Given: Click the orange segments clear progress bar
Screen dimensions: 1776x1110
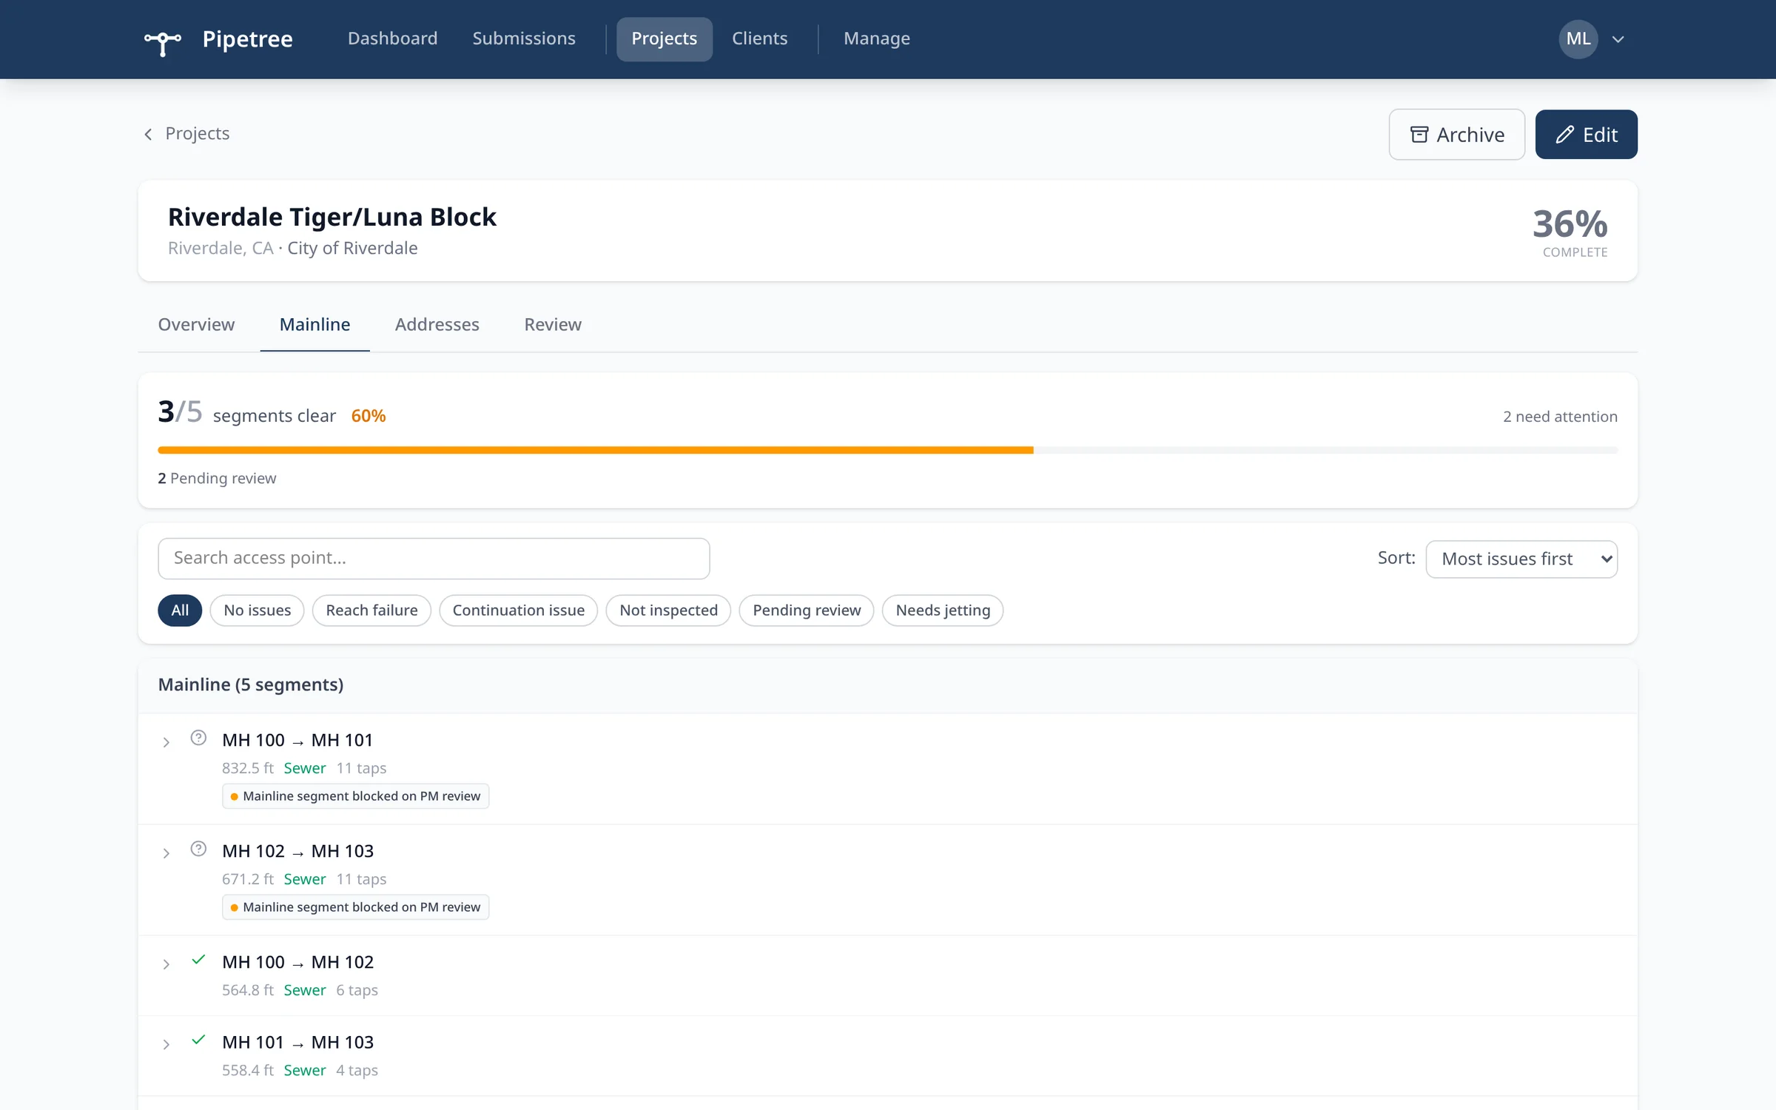Looking at the screenshot, I should click(x=596, y=450).
